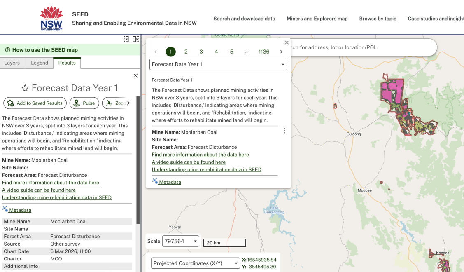Go to result page 4

(x=216, y=52)
